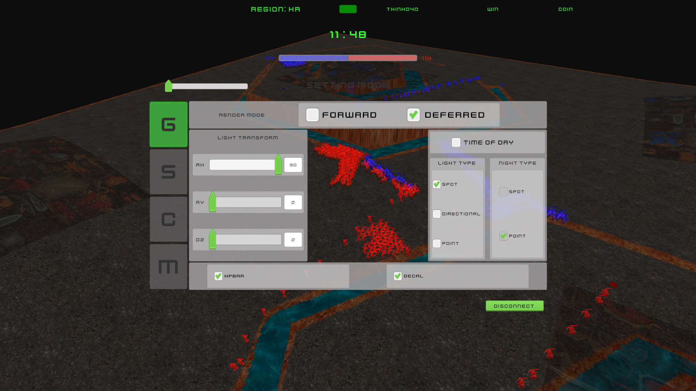Click the green status indicator in top bar
The width and height of the screenshot is (696, 391).
coord(348,9)
